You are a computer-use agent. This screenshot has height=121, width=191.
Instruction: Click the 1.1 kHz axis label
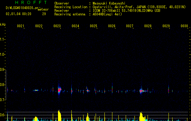click(x=2, y=39)
